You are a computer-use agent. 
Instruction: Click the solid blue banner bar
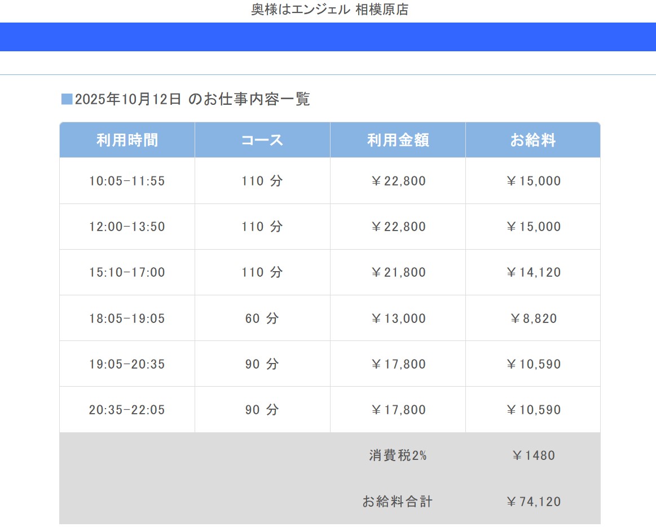click(x=328, y=37)
